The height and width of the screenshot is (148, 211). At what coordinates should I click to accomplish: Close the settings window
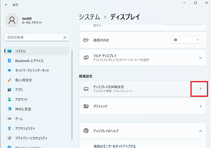click(207, 3)
